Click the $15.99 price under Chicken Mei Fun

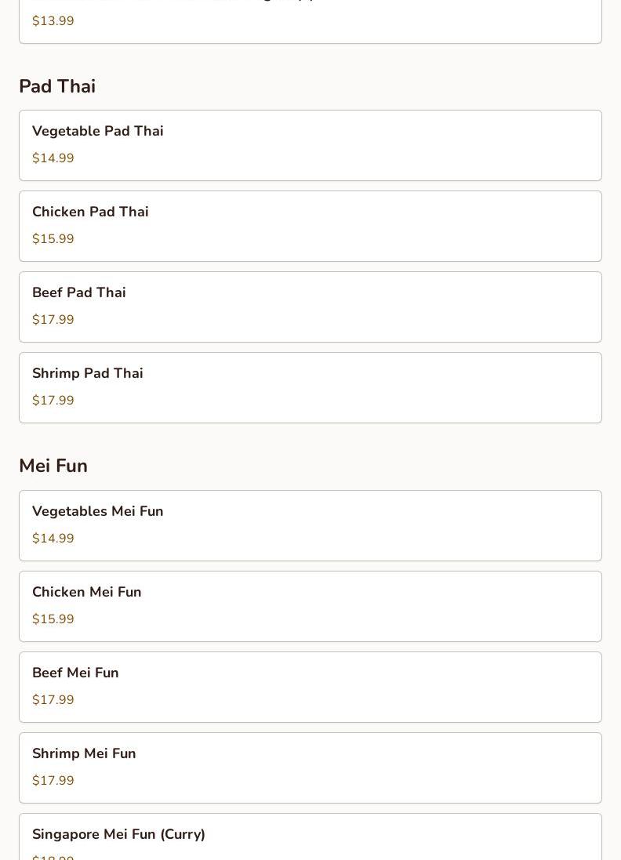pos(53,619)
